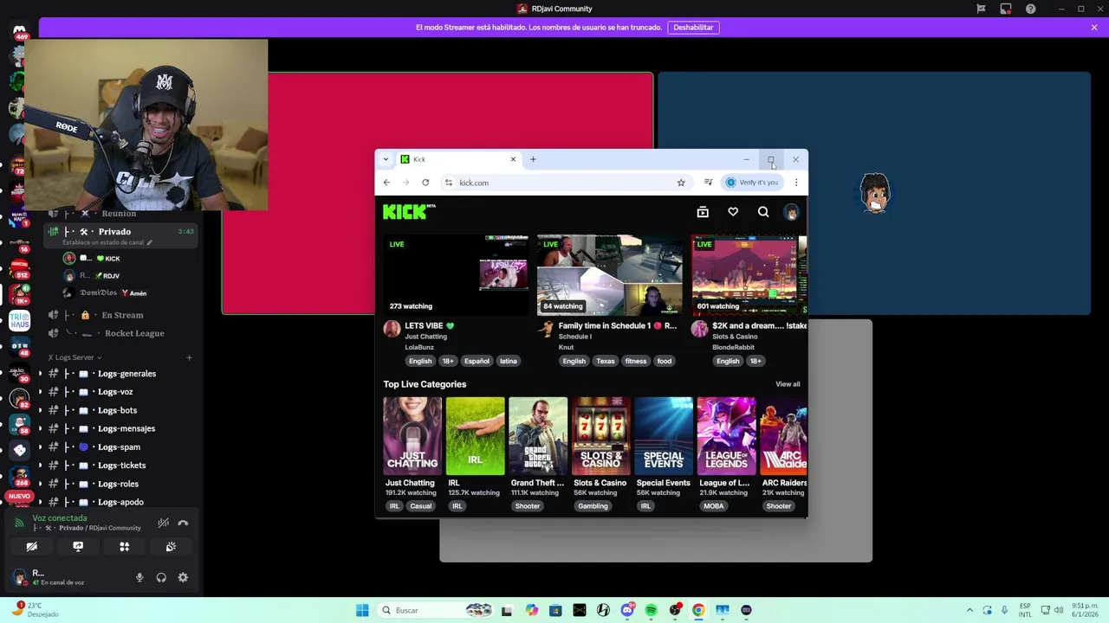Reload the kick.com page
Image resolution: width=1109 pixels, height=623 pixels.
pyautogui.click(x=425, y=183)
